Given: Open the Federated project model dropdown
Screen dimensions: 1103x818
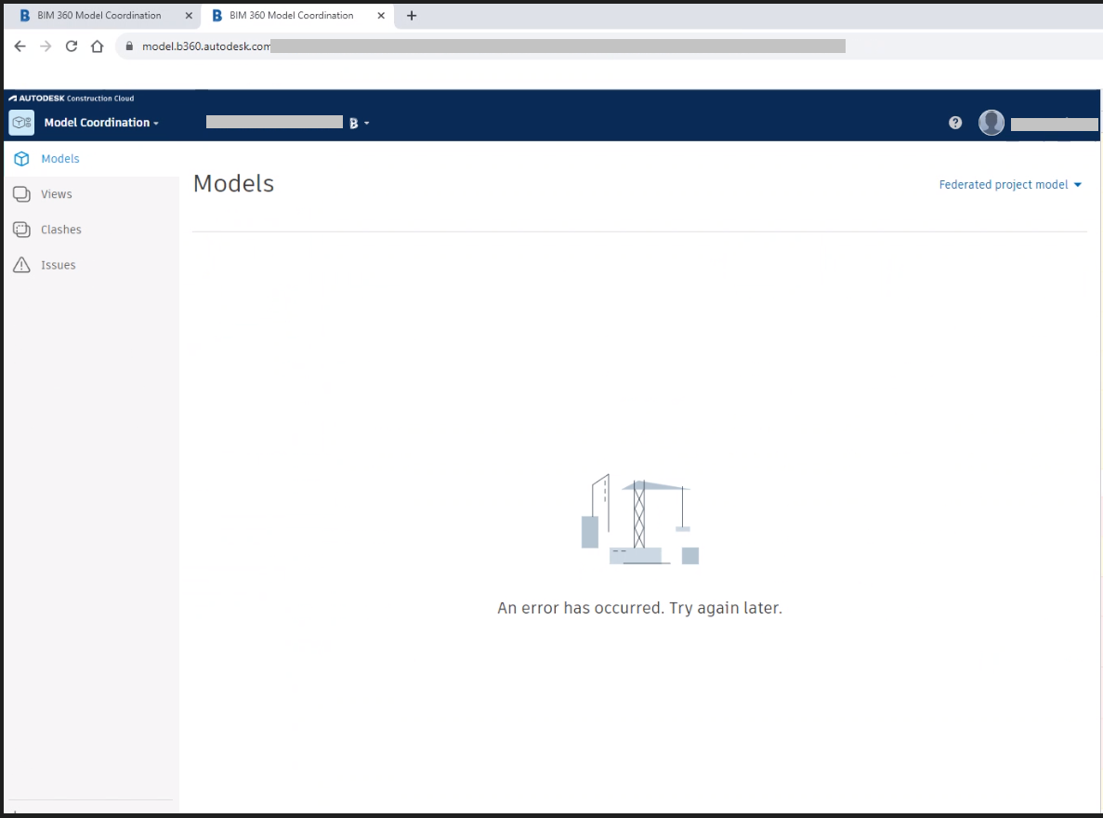Looking at the screenshot, I should (x=1010, y=184).
